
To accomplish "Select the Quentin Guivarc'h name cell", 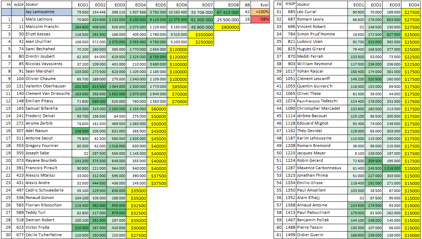I will (322, 86).
